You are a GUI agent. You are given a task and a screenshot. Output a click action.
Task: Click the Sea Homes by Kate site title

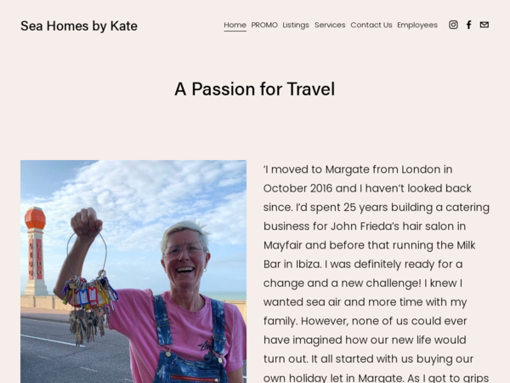79,26
